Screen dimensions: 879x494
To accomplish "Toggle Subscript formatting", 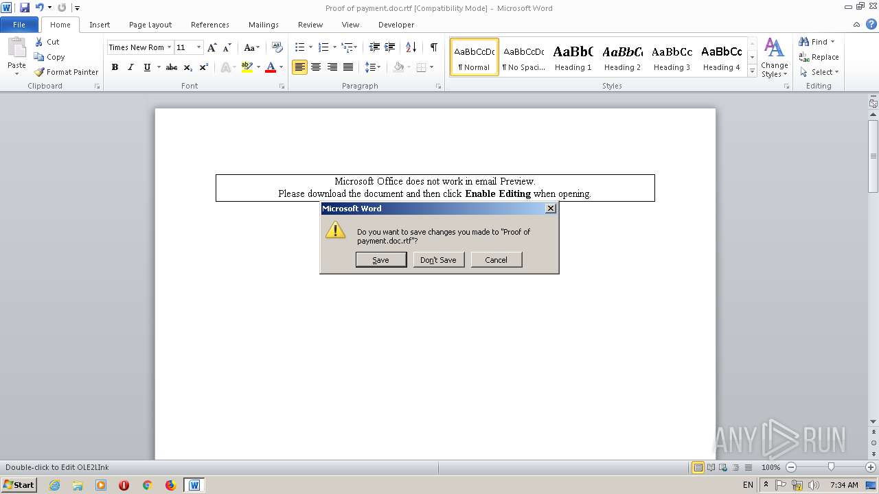I will click(x=187, y=67).
